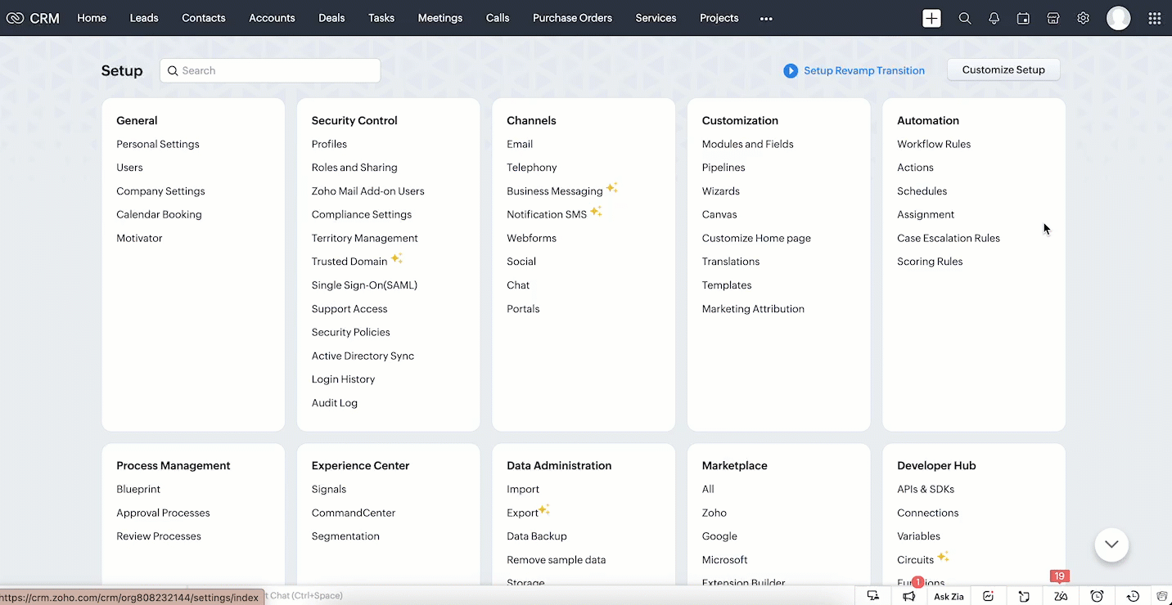The height and width of the screenshot is (605, 1172).
Task: Open the user profile avatar
Action: pyautogui.click(x=1118, y=18)
